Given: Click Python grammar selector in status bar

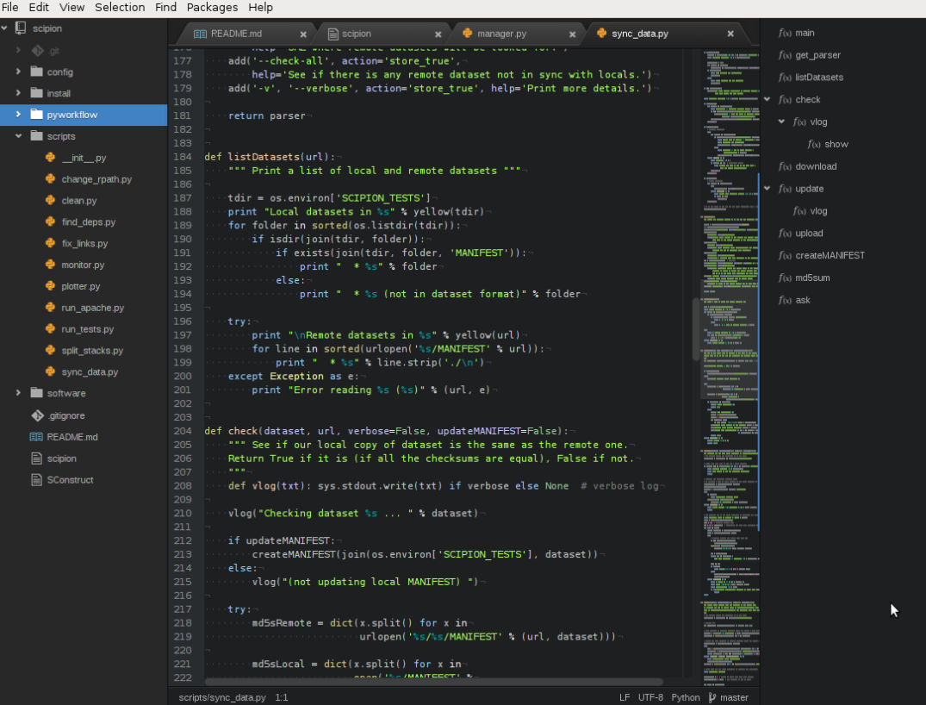Looking at the screenshot, I should [685, 697].
